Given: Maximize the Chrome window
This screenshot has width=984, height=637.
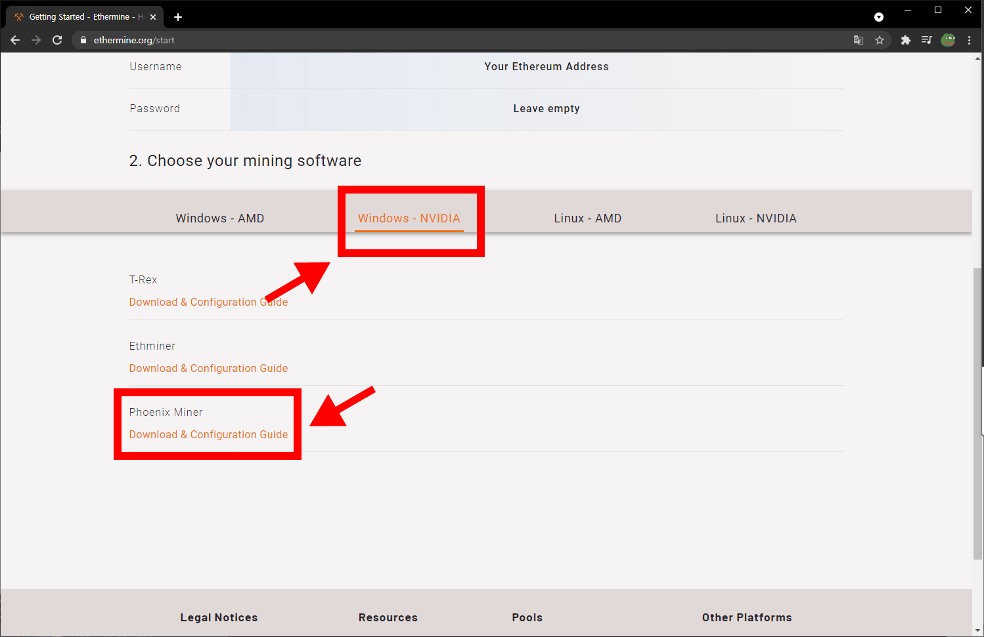Looking at the screenshot, I should tap(938, 10).
